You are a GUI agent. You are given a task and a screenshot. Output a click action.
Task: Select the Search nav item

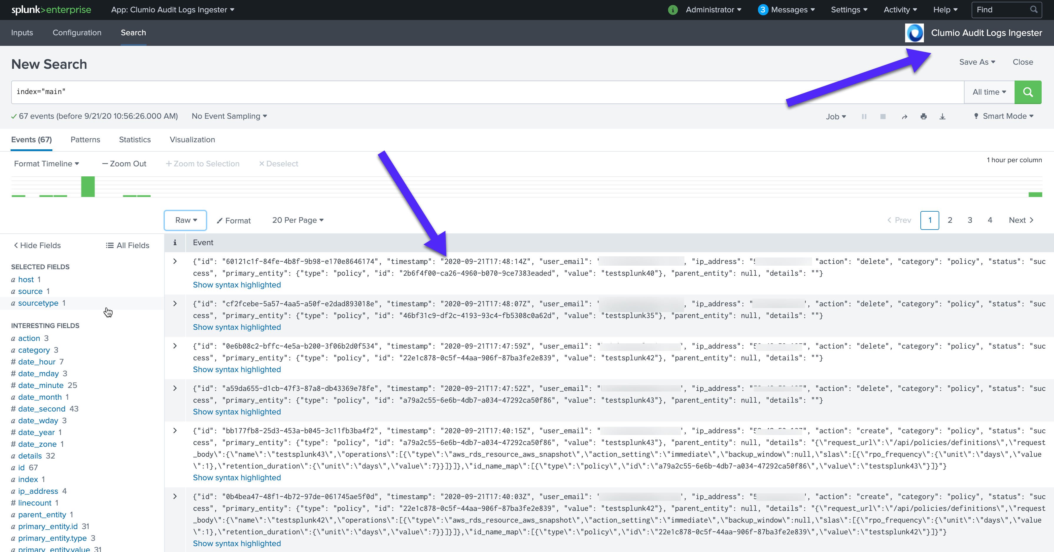[133, 33]
